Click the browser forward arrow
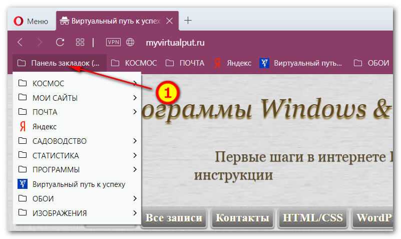 click(40, 43)
